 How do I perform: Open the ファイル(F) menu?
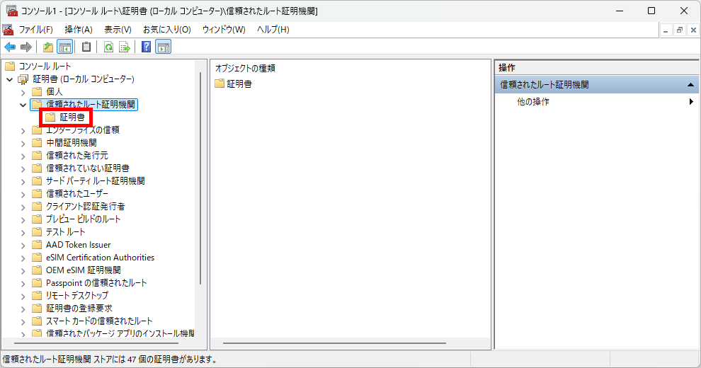tap(35, 30)
